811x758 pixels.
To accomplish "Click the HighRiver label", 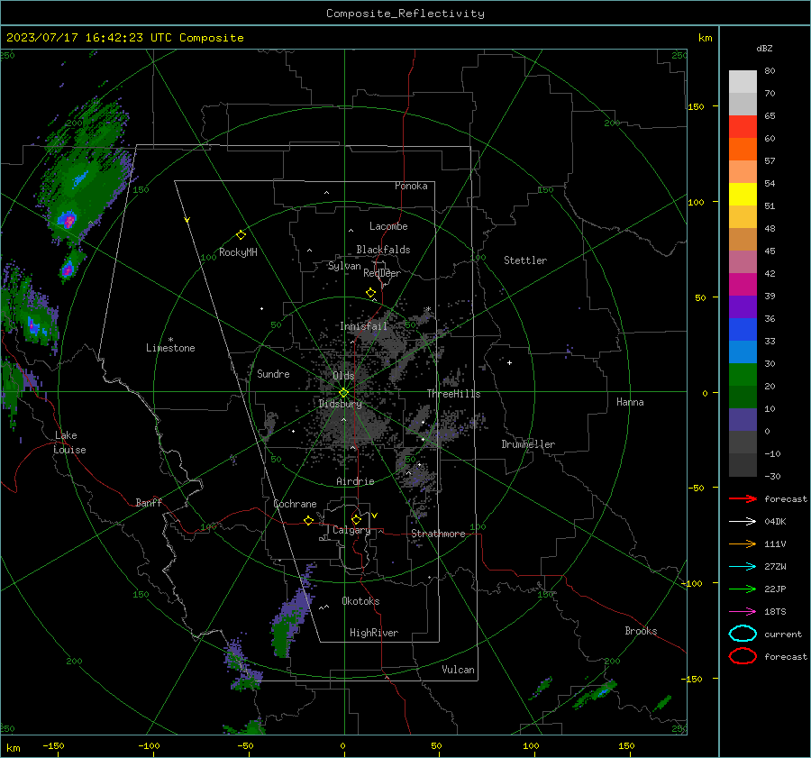I will (374, 633).
